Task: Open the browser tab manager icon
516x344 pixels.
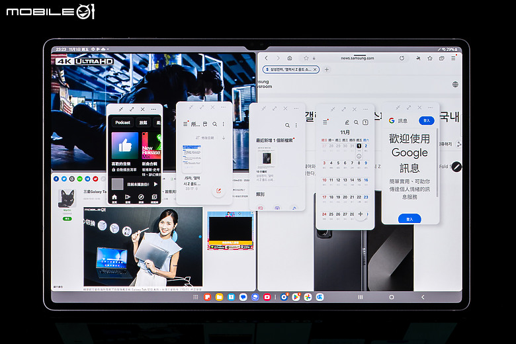Action: click(x=442, y=58)
